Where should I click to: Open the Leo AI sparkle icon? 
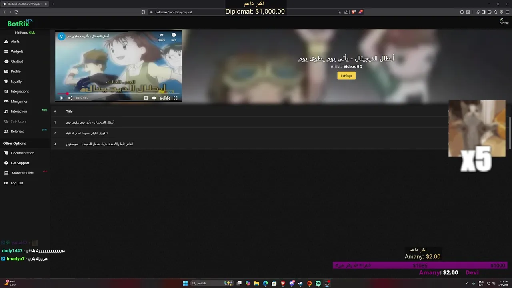[x=496, y=12]
